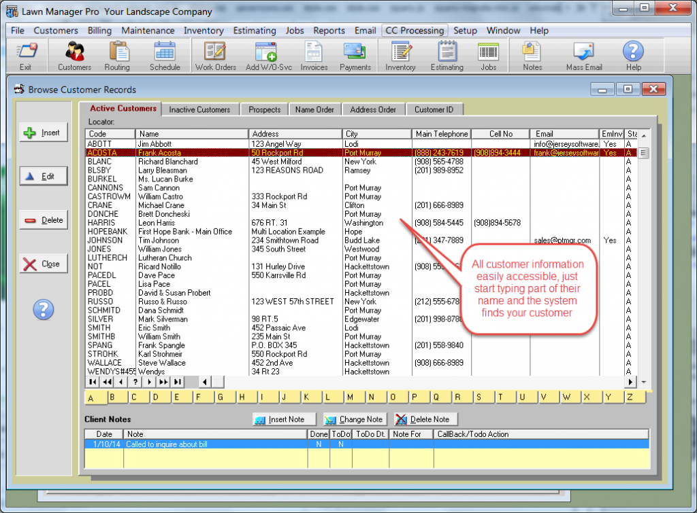Image resolution: width=697 pixels, height=513 pixels.
Task: Click the vertical scrollbar down arrow
Action: [644, 382]
